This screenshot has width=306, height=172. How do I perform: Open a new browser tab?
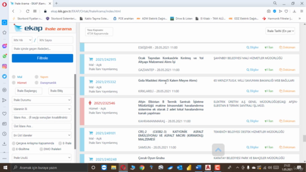pyautogui.click(x=56, y=3)
